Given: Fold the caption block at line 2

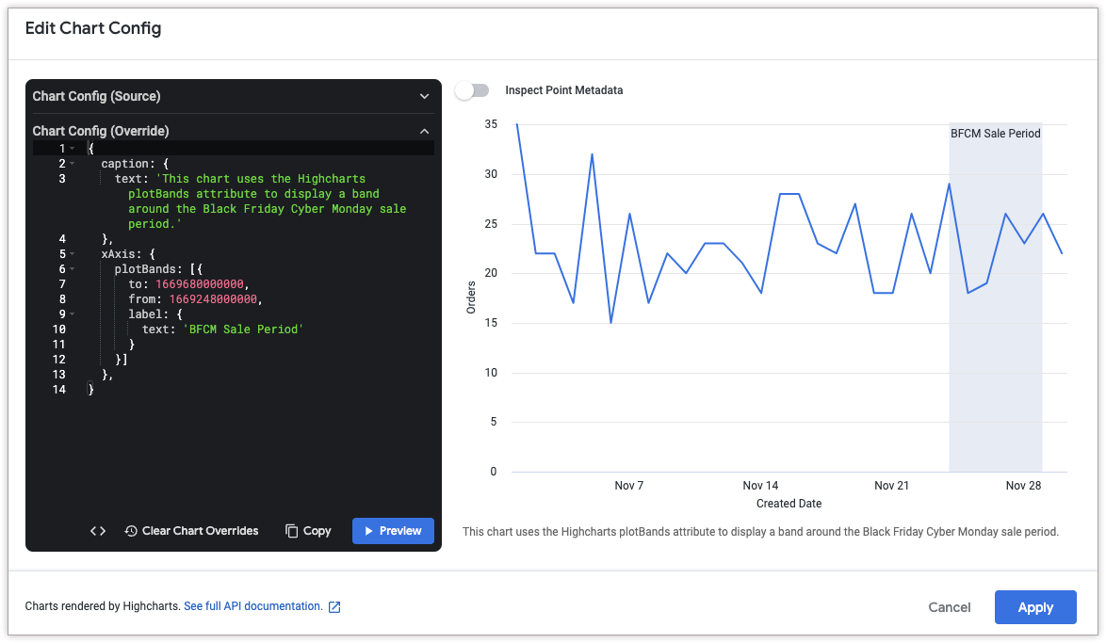Looking at the screenshot, I should point(73,164).
